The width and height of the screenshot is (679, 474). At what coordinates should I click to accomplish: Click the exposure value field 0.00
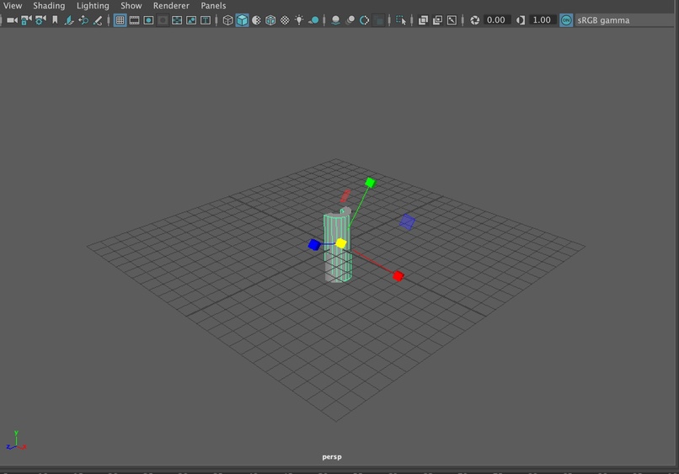coord(496,20)
